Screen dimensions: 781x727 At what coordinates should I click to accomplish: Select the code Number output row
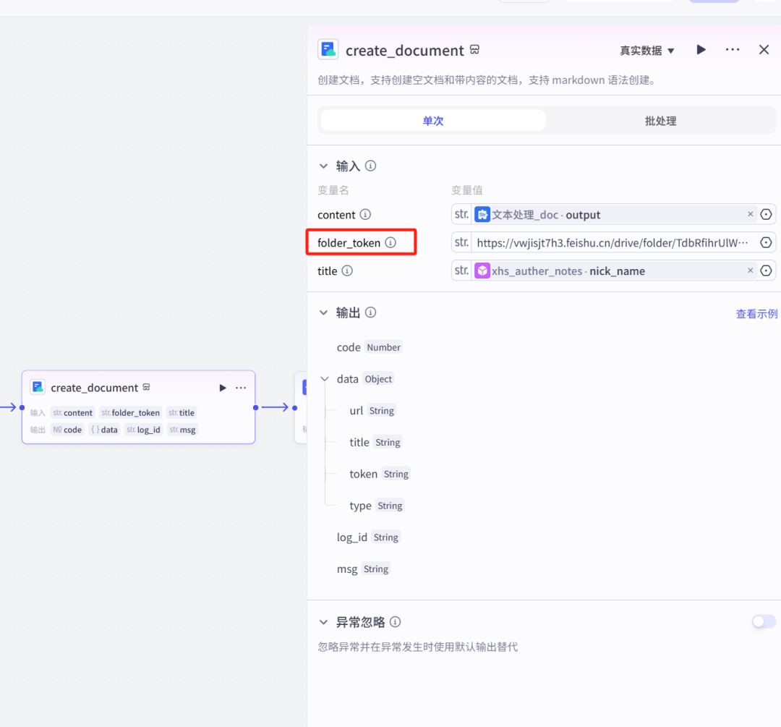pyautogui.click(x=369, y=347)
